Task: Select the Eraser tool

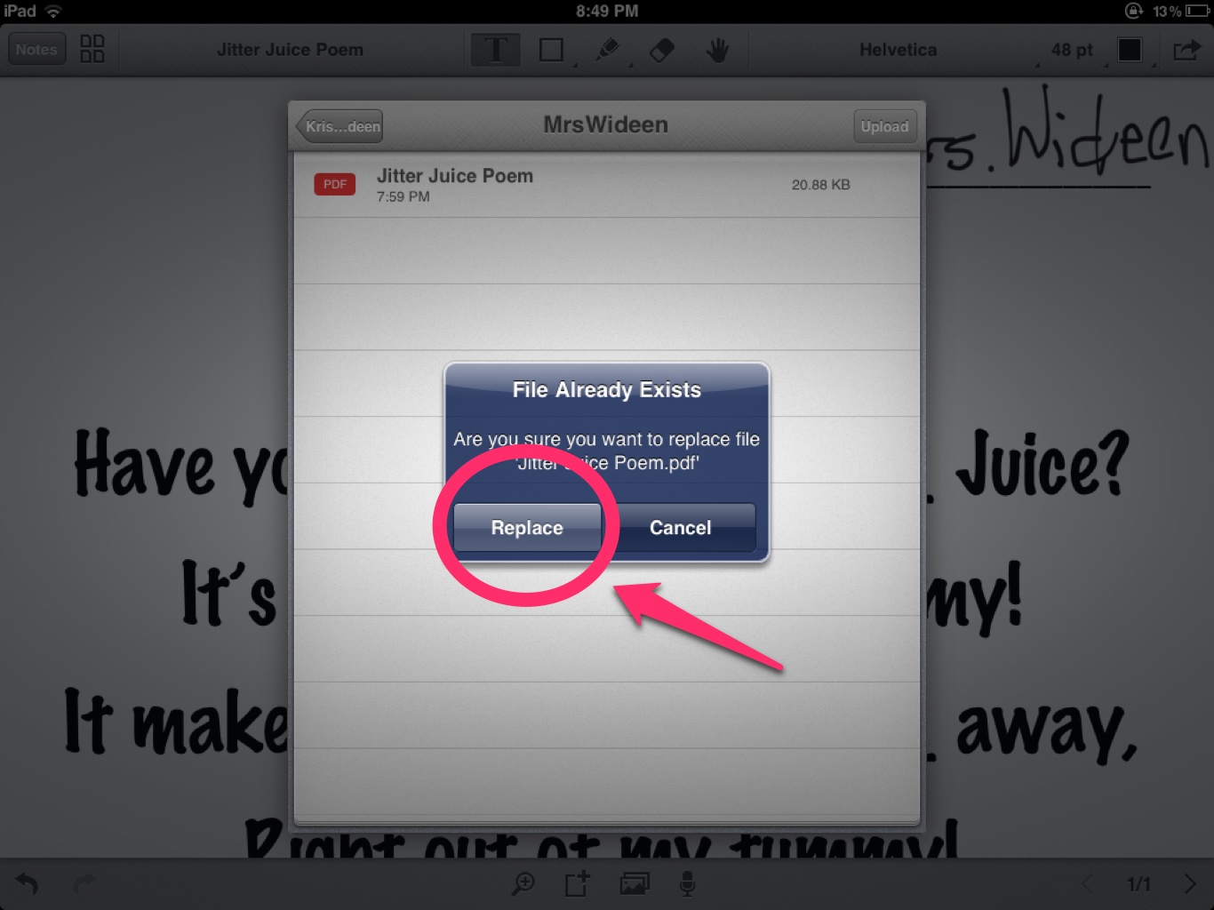Action: coord(662,50)
